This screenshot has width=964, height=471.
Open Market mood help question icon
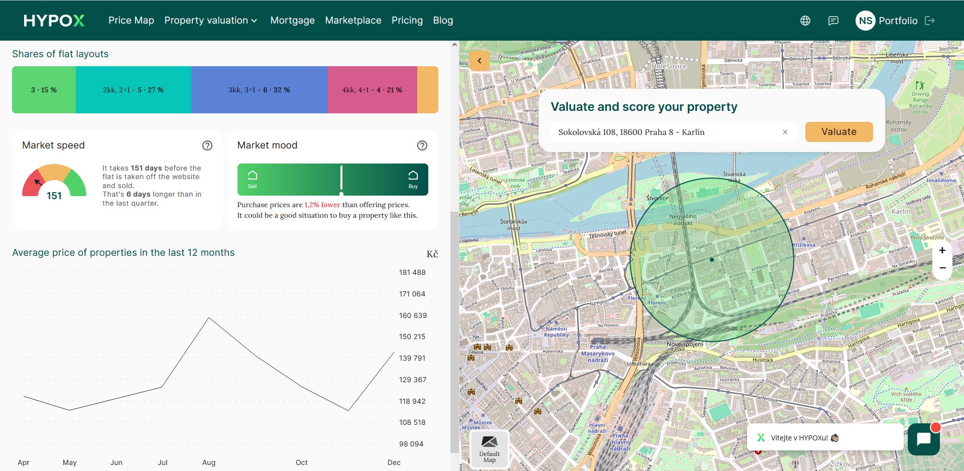click(422, 145)
